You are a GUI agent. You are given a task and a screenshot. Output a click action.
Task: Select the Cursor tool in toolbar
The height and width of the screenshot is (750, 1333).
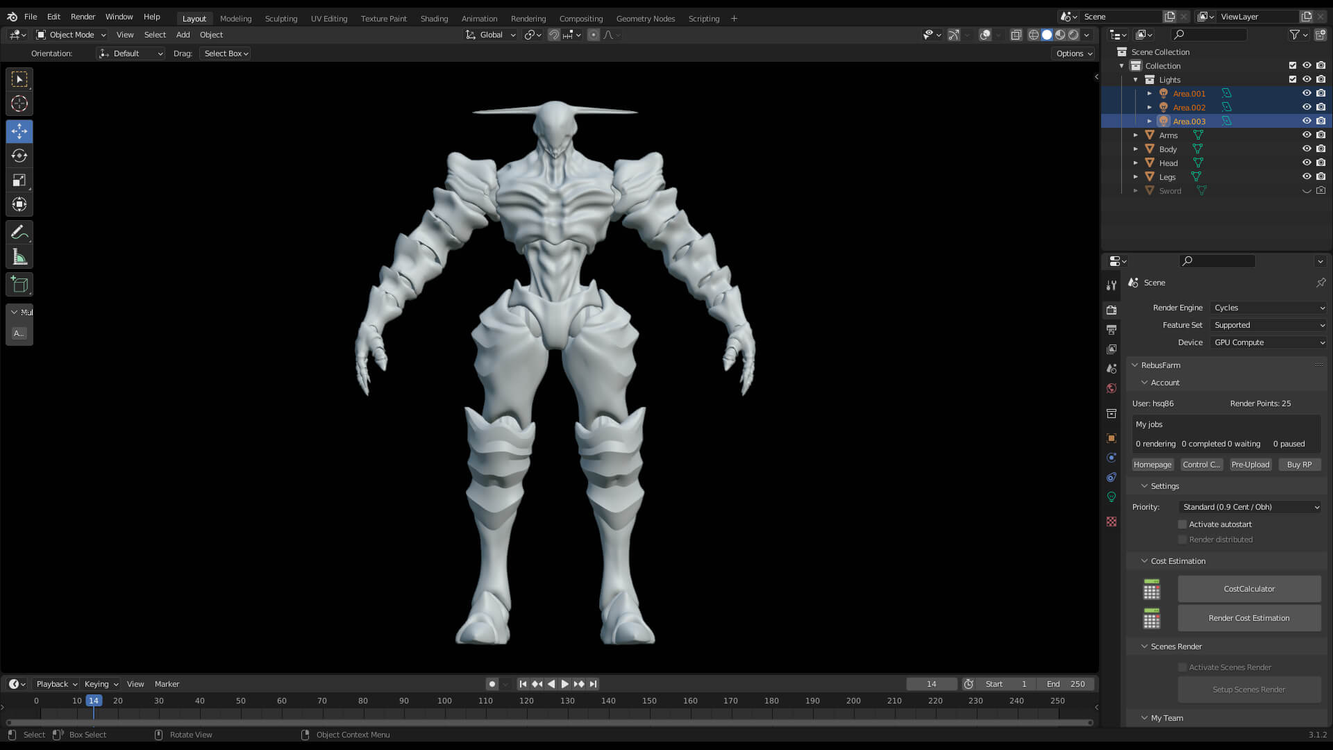point(19,103)
